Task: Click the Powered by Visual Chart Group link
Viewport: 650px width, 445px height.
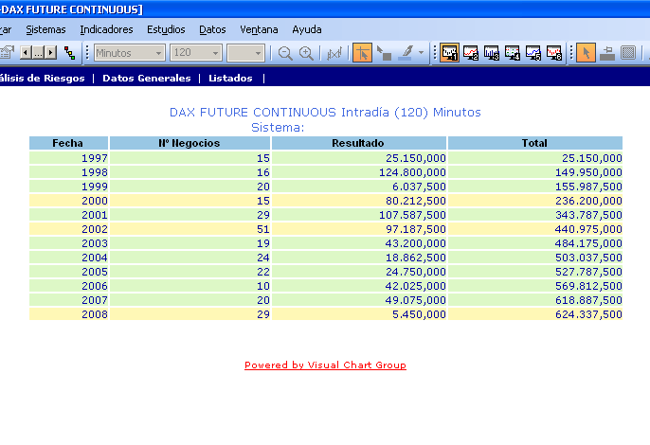Action: [x=325, y=365]
